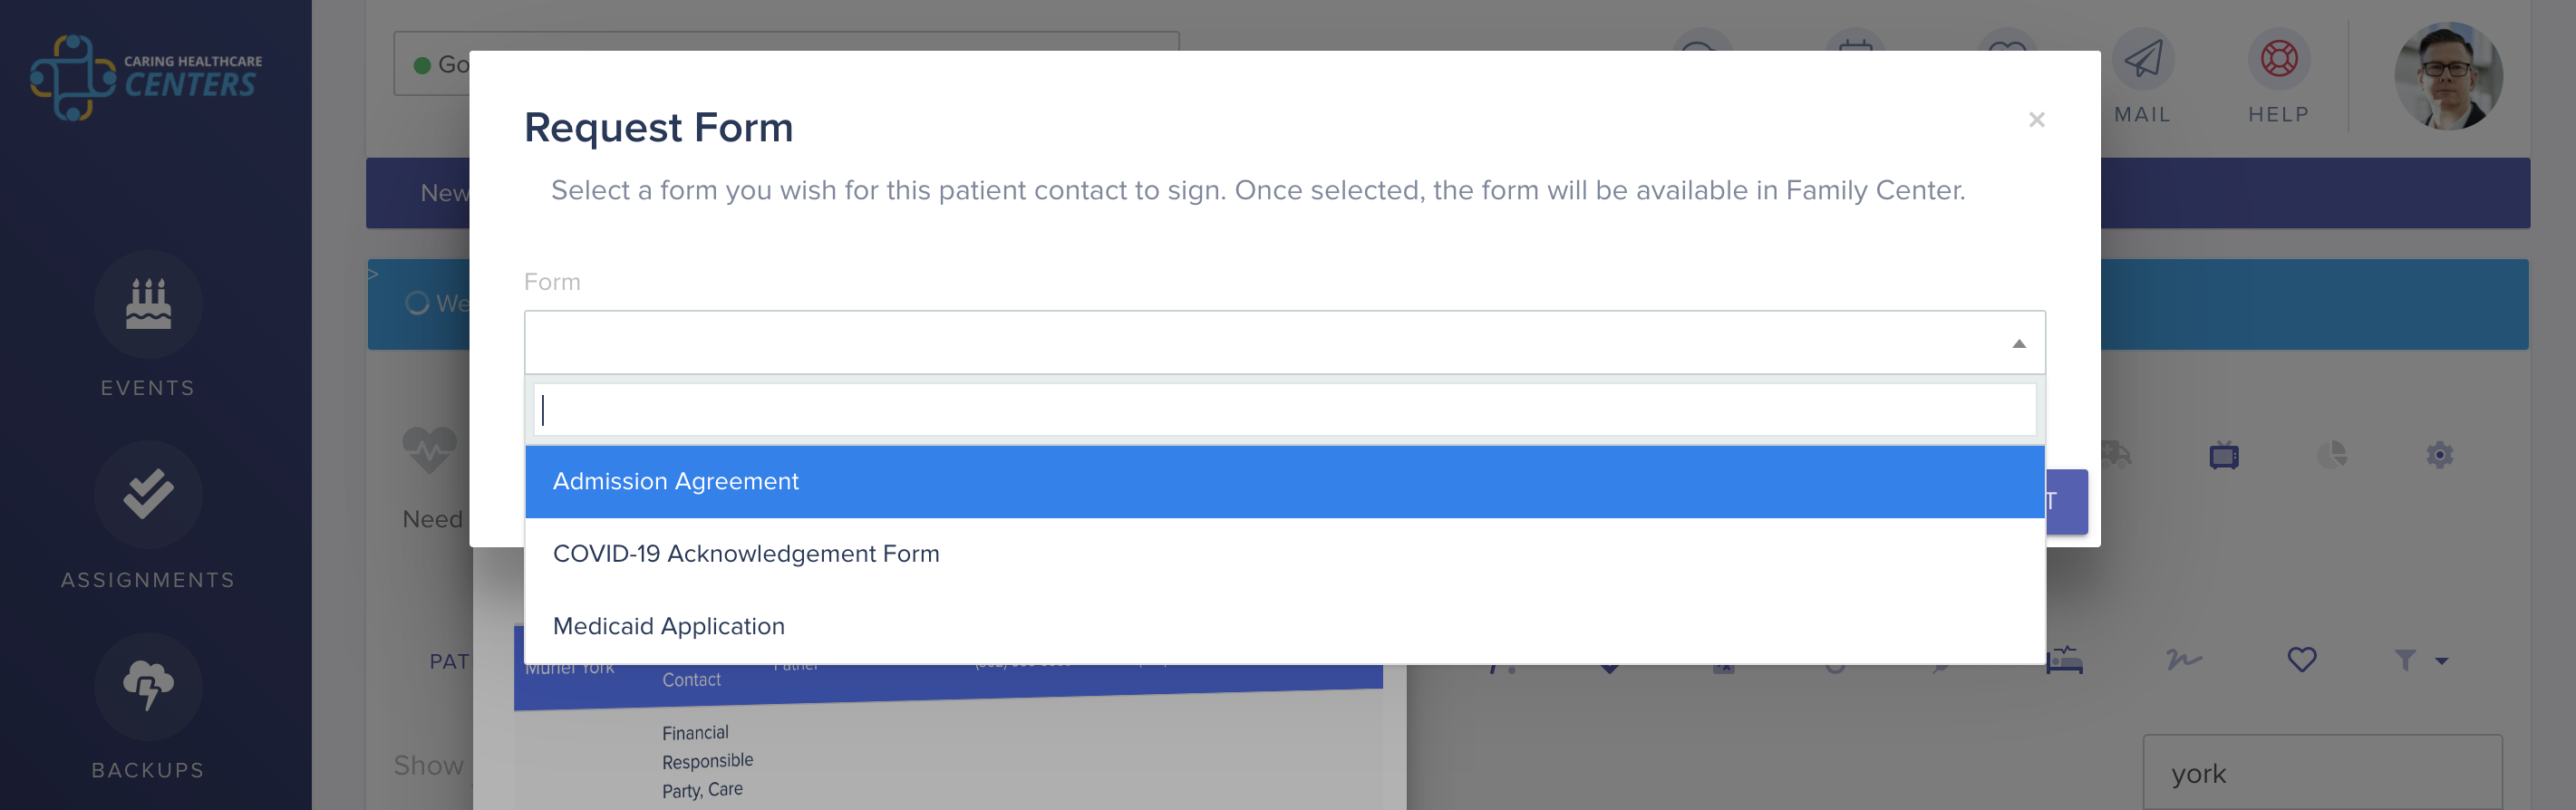Viewport: 2576px width, 810px height.
Task: Close the Request Form dialog
Action: click(x=2037, y=120)
